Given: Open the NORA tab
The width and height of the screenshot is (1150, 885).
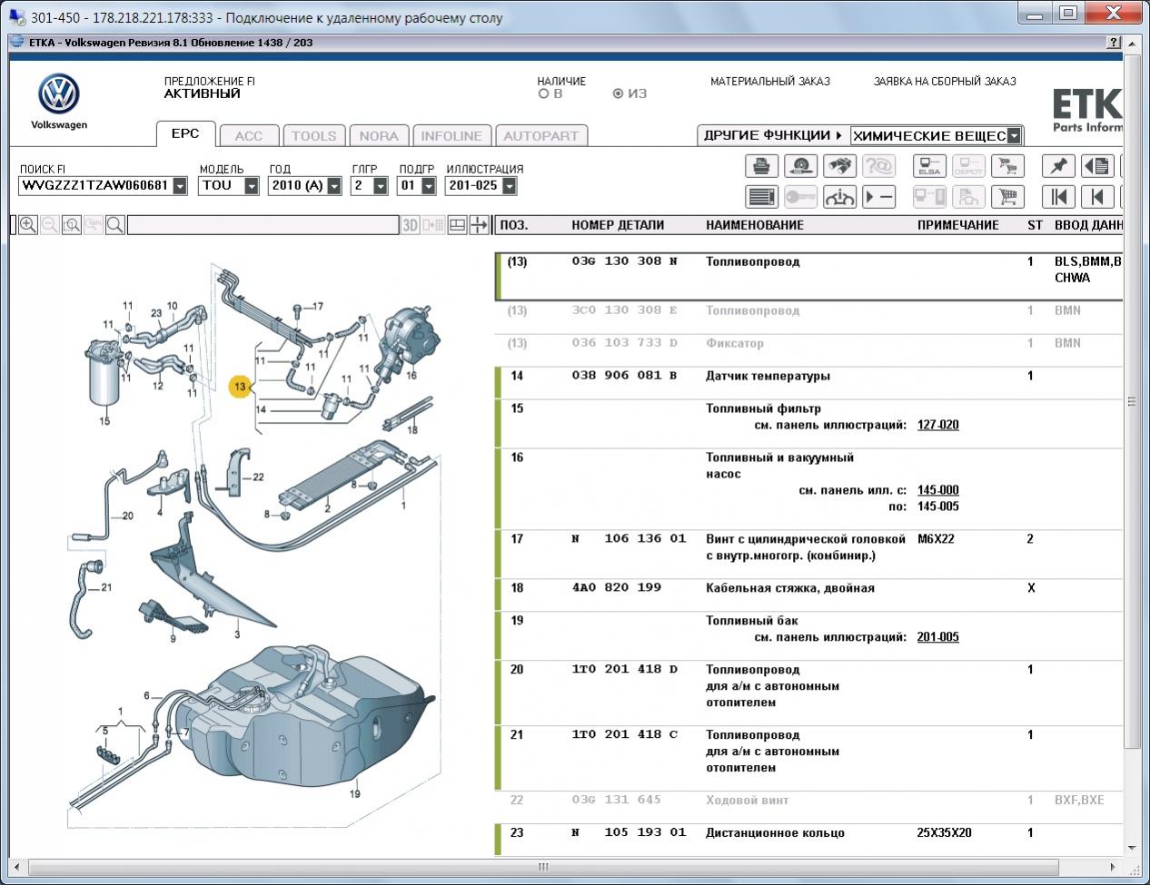Looking at the screenshot, I should [379, 136].
